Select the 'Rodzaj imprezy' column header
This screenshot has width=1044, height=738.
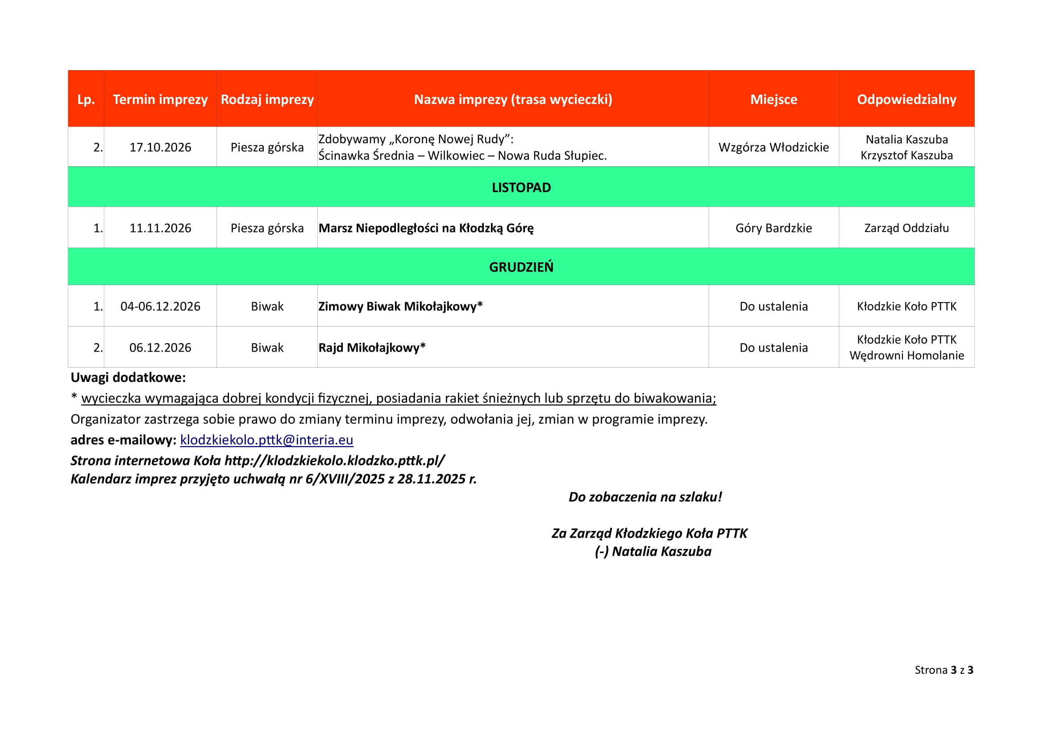pos(267,99)
